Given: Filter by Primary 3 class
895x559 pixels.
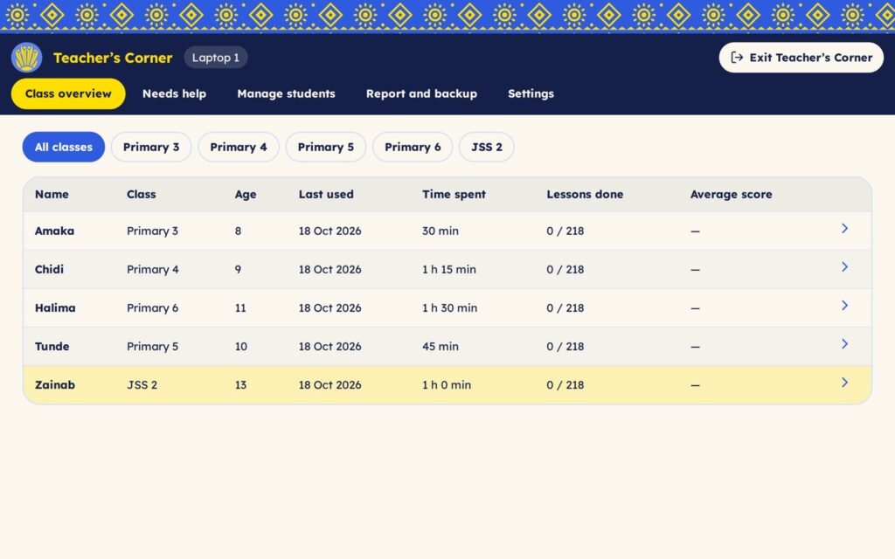Looking at the screenshot, I should [x=151, y=147].
